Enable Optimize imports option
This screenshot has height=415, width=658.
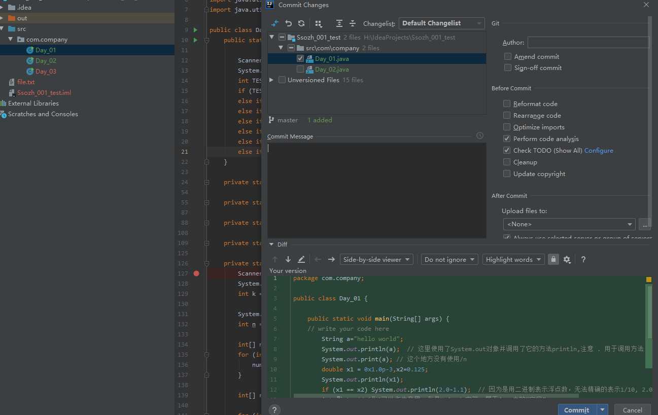[x=507, y=127]
